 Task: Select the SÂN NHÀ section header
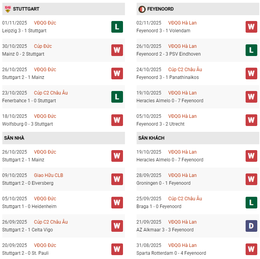point(14,138)
